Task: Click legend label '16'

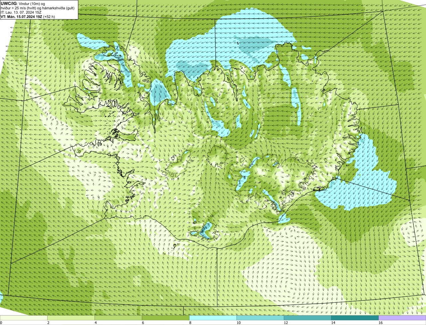Action: pos(380,323)
